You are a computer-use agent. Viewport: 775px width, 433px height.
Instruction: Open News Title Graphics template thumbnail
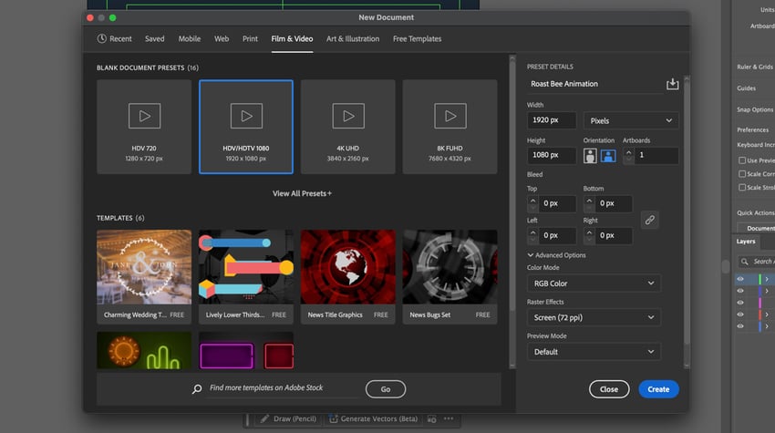(348, 267)
